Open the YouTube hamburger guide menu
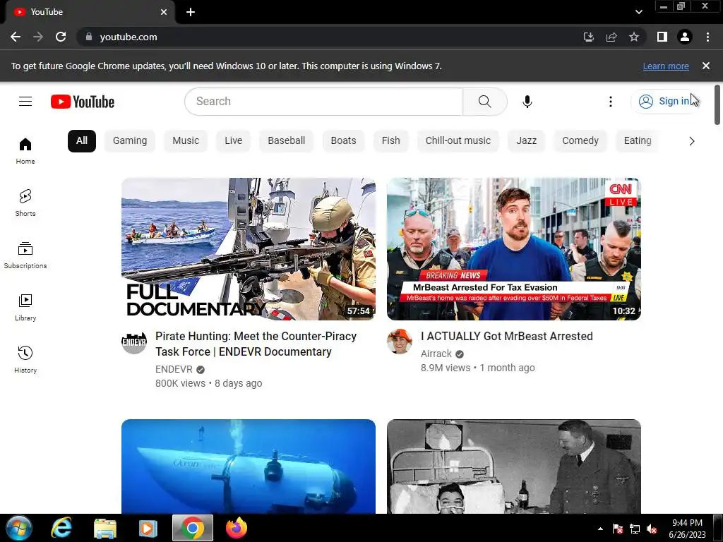The width and height of the screenshot is (723, 542). [x=25, y=102]
